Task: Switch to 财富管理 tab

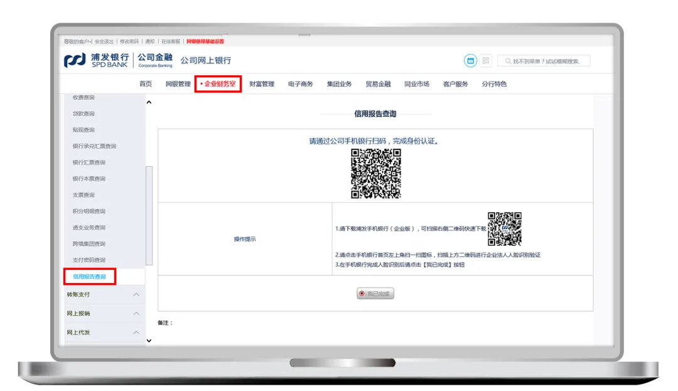Action: click(262, 84)
